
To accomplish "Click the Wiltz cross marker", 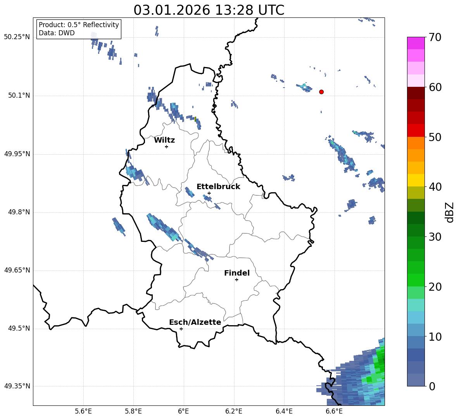I will (x=167, y=147).
